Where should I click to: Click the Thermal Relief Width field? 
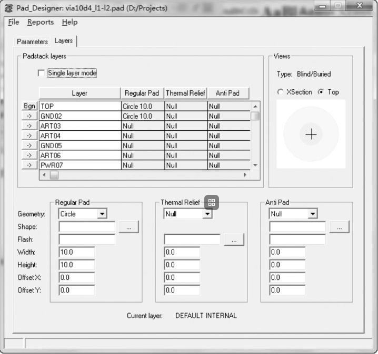click(182, 252)
